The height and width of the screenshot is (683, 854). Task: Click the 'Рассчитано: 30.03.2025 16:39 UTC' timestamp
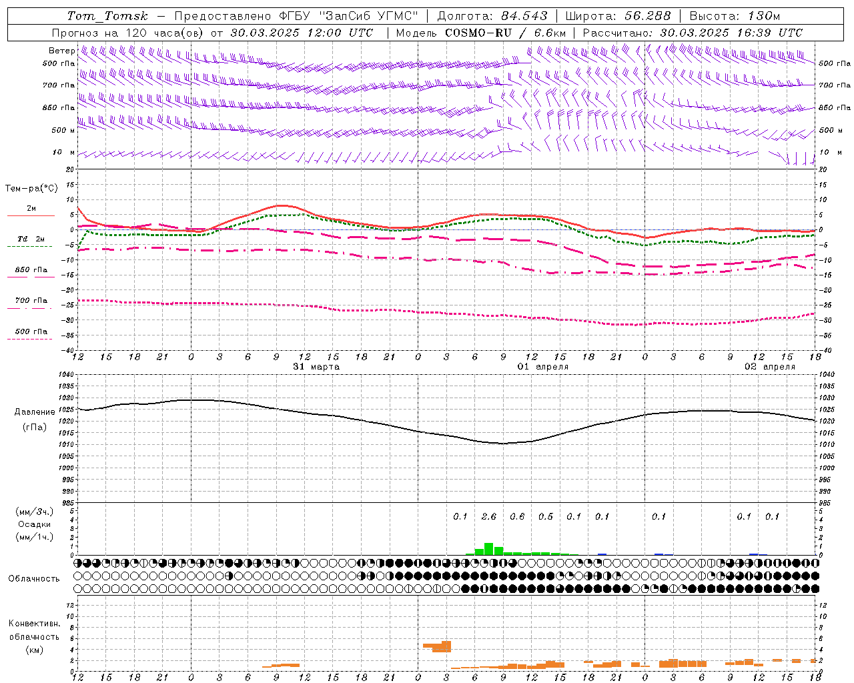point(693,33)
